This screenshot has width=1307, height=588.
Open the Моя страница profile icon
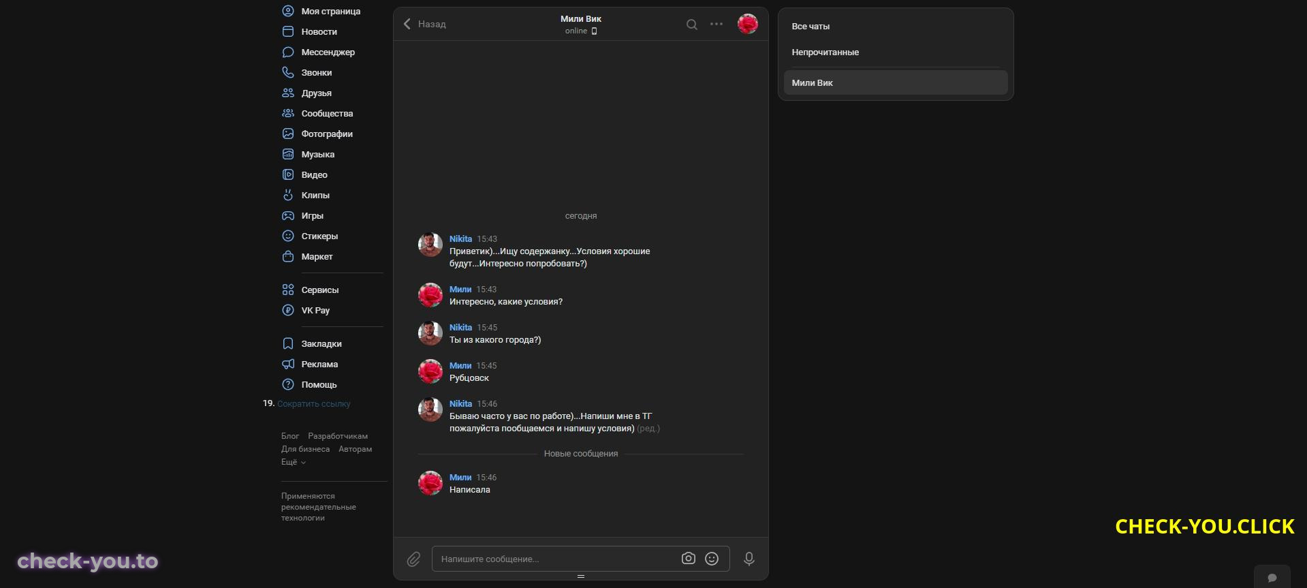(x=288, y=11)
